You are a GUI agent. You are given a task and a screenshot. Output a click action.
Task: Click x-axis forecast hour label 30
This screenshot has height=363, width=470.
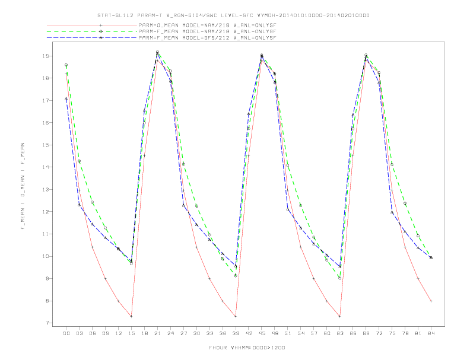tap(196, 333)
